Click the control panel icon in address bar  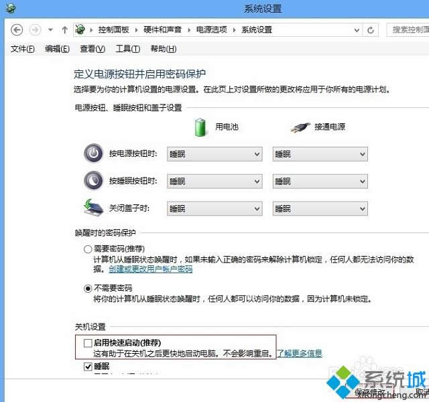pyautogui.click(x=80, y=29)
